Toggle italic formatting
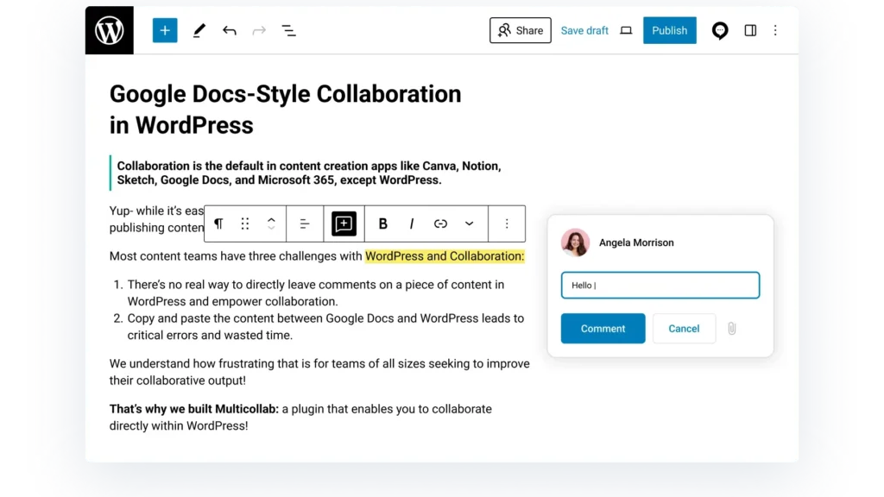The width and height of the screenshot is (884, 497). 412,223
